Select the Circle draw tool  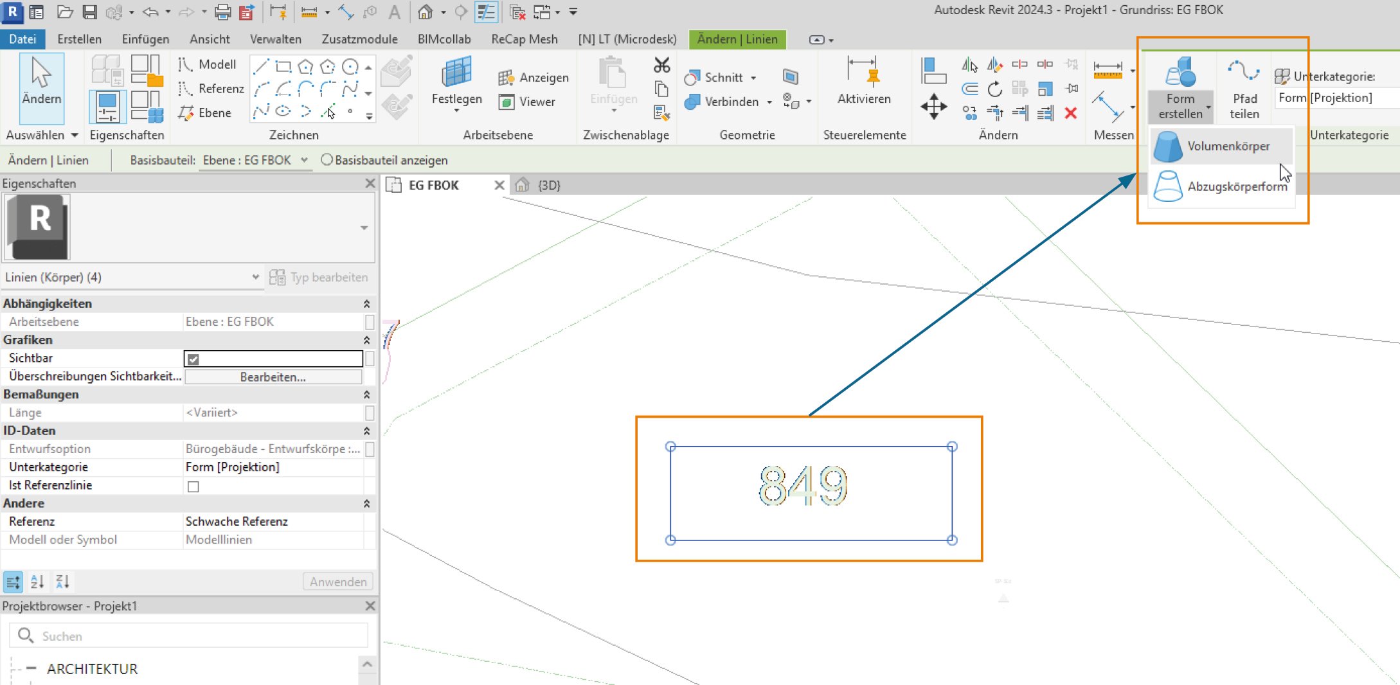pos(350,66)
